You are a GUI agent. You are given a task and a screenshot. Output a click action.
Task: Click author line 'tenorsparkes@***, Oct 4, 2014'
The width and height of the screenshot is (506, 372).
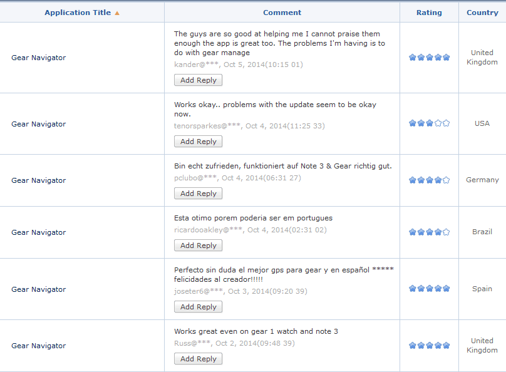click(x=249, y=126)
